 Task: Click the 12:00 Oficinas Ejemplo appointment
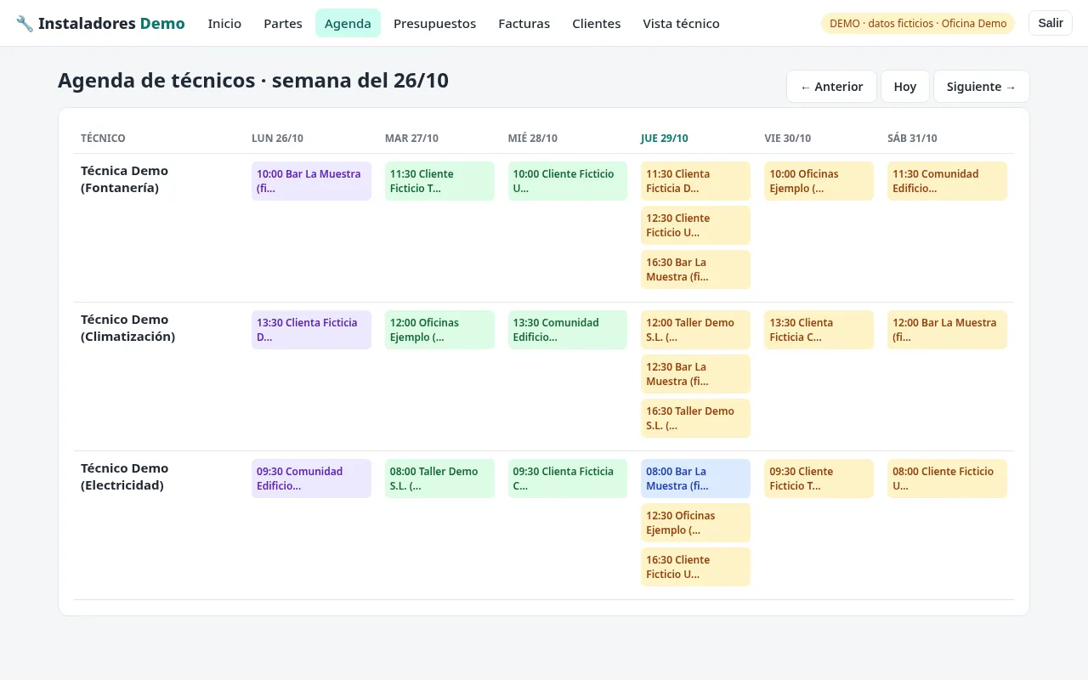pos(439,330)
